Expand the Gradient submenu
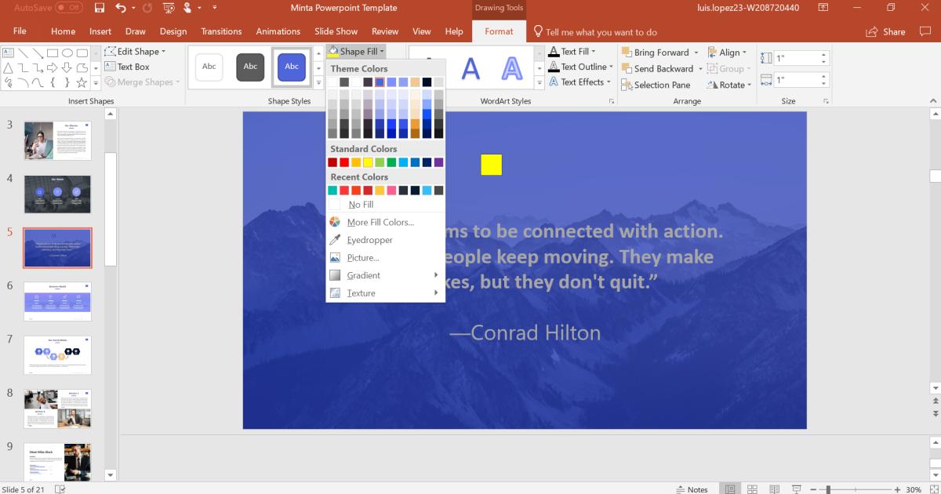Image resolution: width=941 pixels, height=494 pixels. (362, 275)
